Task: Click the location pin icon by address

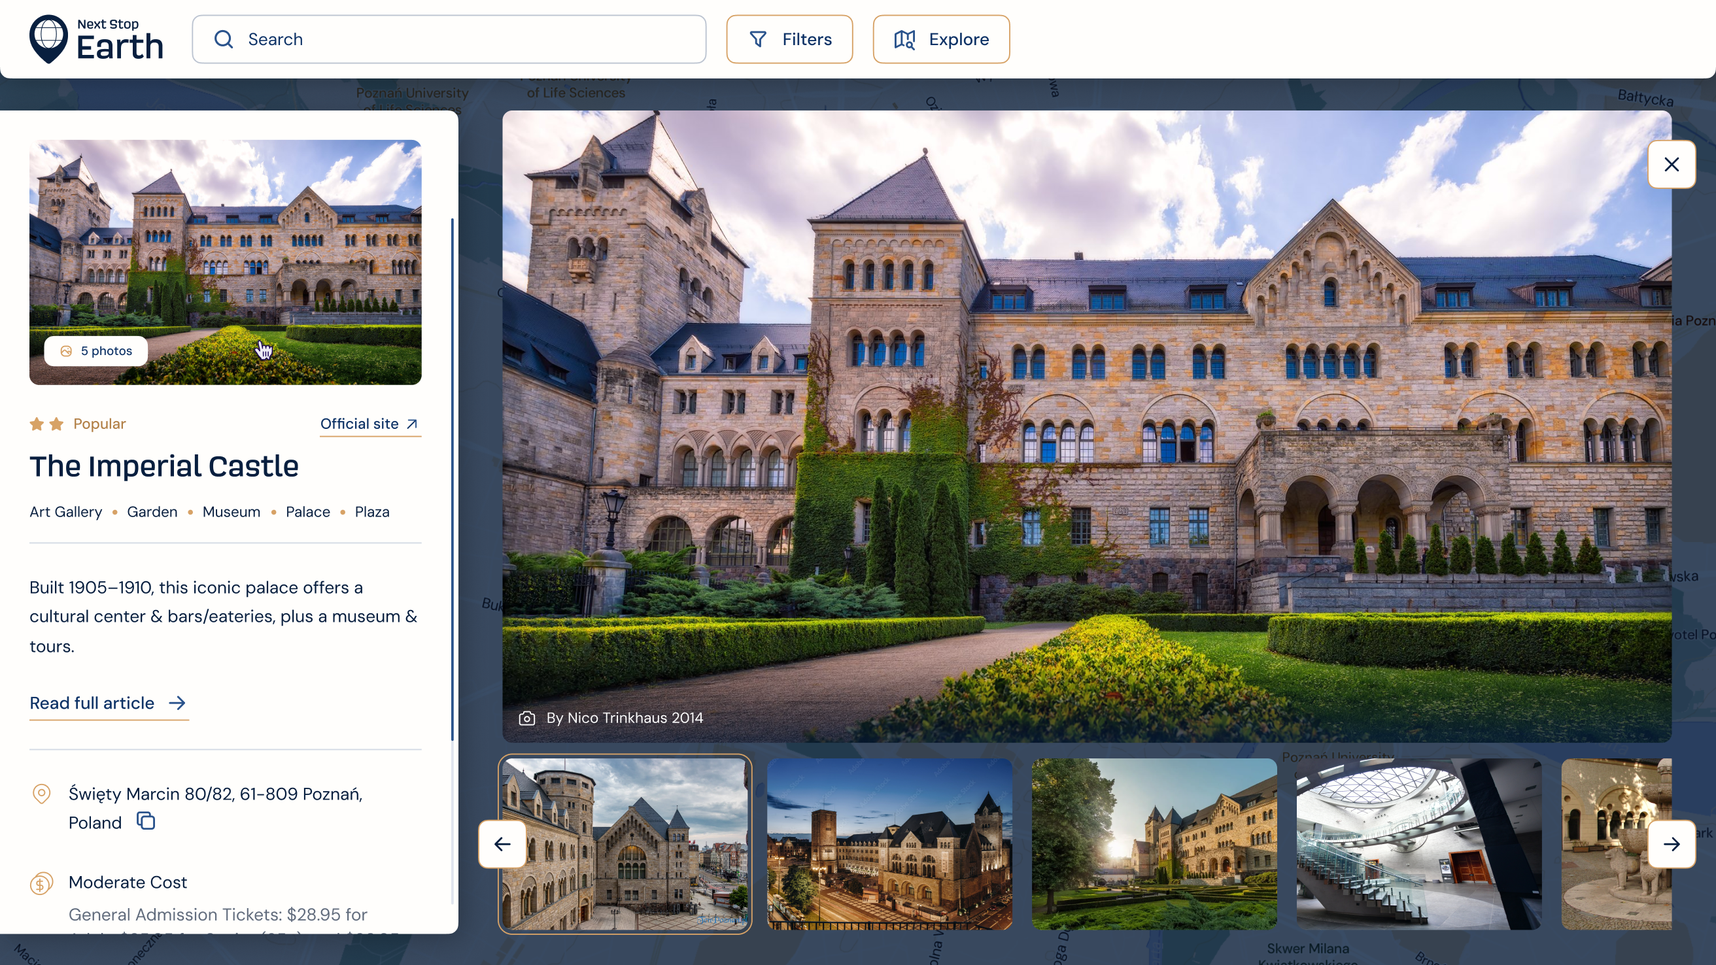Action: 41,794
